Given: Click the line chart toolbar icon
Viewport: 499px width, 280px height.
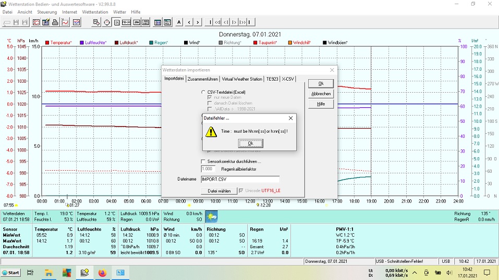Looking at the screenshot, I should click(65, 22).
